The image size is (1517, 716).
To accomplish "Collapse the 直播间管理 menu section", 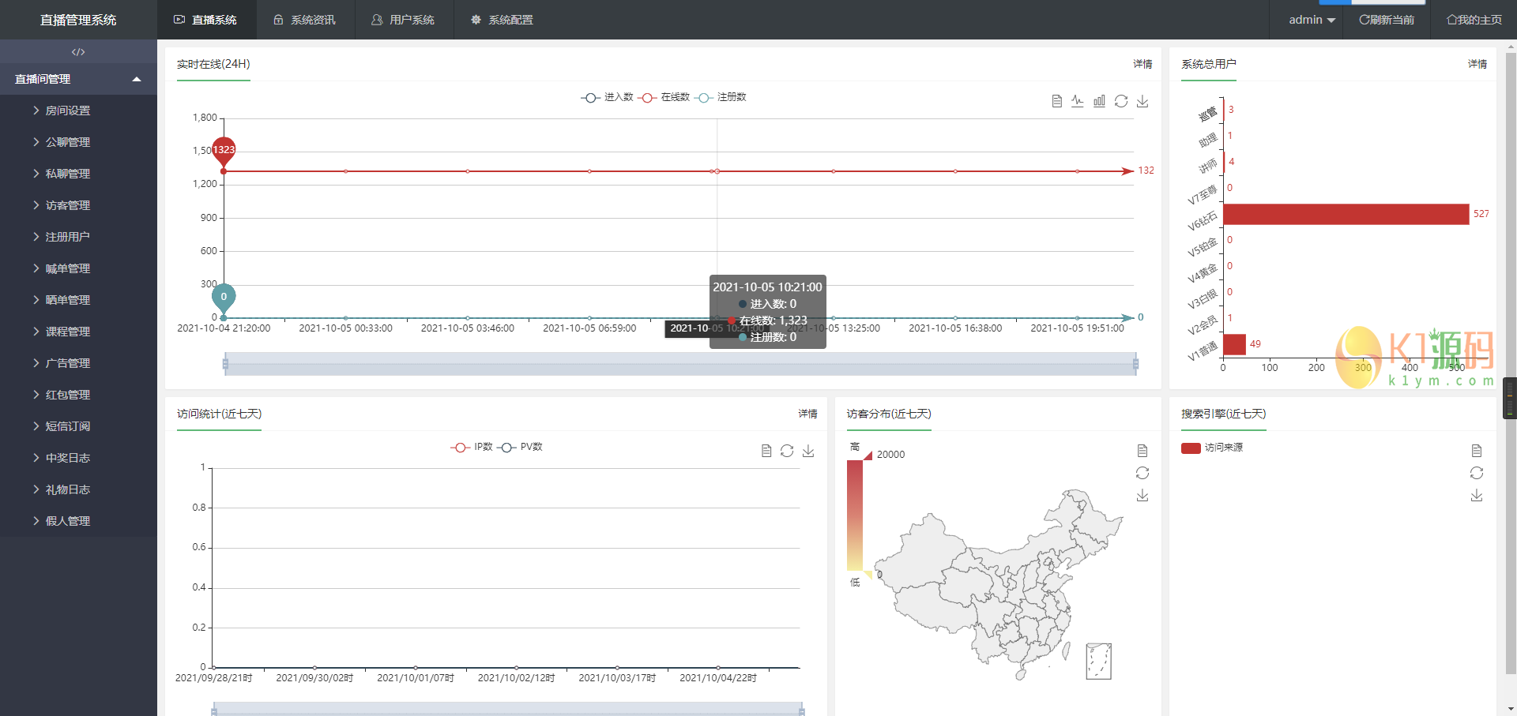I will pyautogui.click(x=78, y=79).
